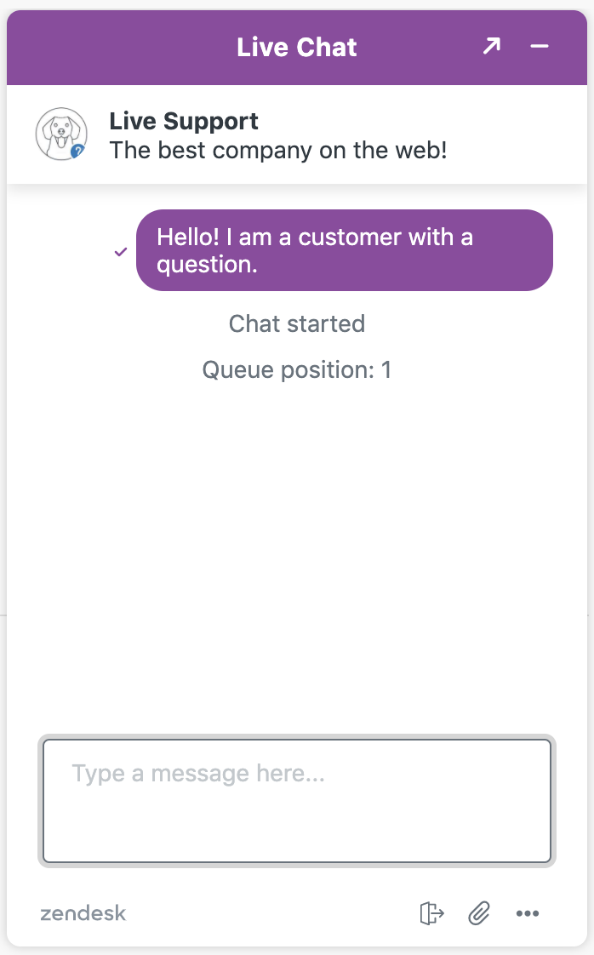Image resolution: width=594 pixels, height=955 pixels.
Task: Pop out the chat into a new window
Action: [x=491, y=47]
